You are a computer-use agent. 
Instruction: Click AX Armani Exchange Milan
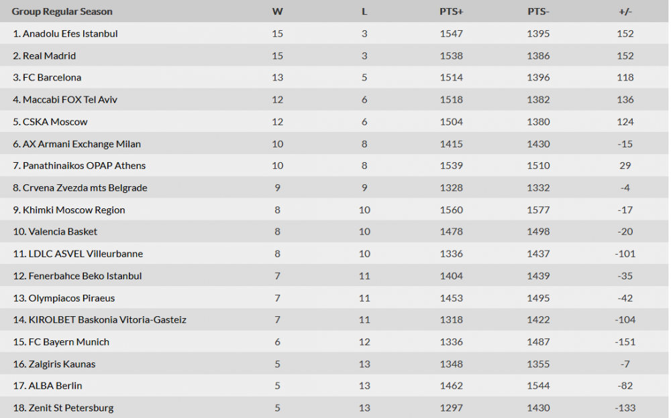coord(81,144)
